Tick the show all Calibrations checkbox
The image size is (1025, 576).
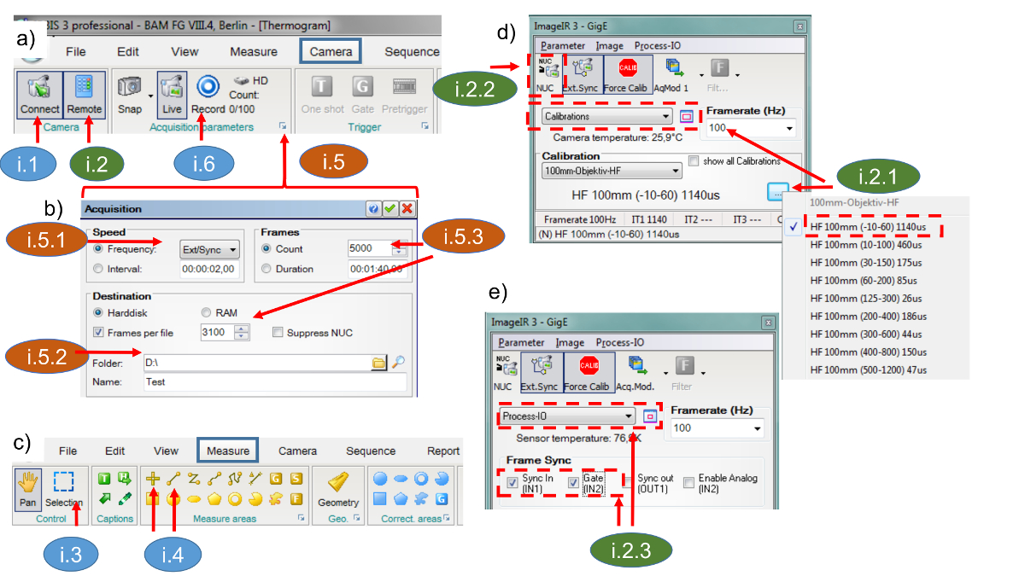(x=694, y=160)
